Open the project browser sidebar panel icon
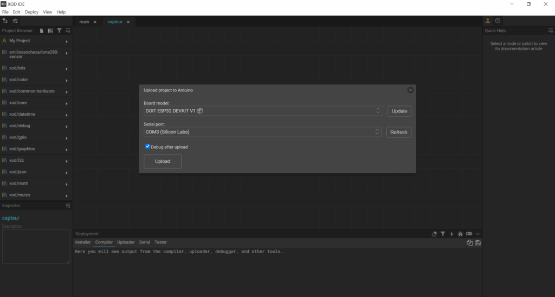The image size is (555, 297). pos(5,21)
